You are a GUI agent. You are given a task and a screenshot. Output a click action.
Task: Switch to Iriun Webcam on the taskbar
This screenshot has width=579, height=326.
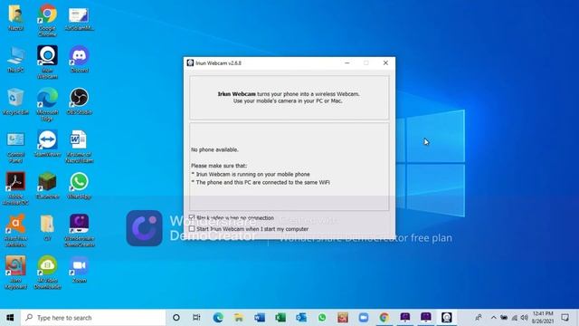tap(446, 318)
